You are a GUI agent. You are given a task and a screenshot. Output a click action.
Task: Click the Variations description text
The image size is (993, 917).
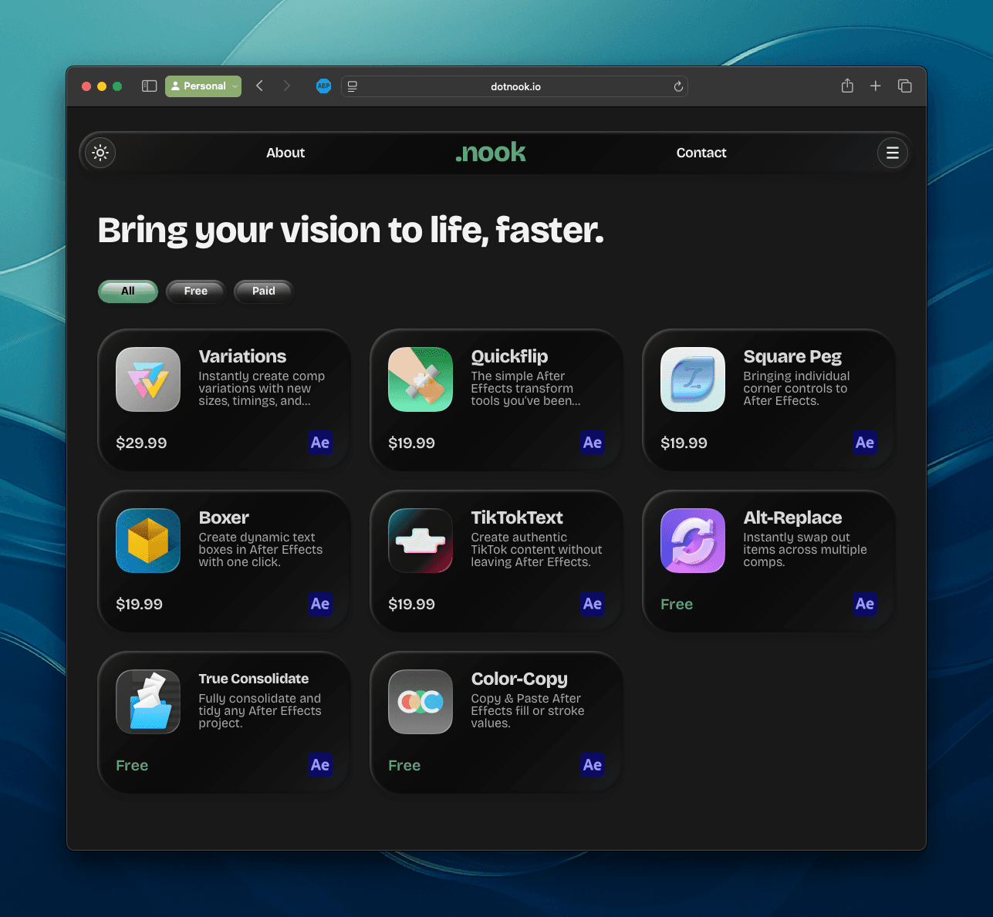262,389
